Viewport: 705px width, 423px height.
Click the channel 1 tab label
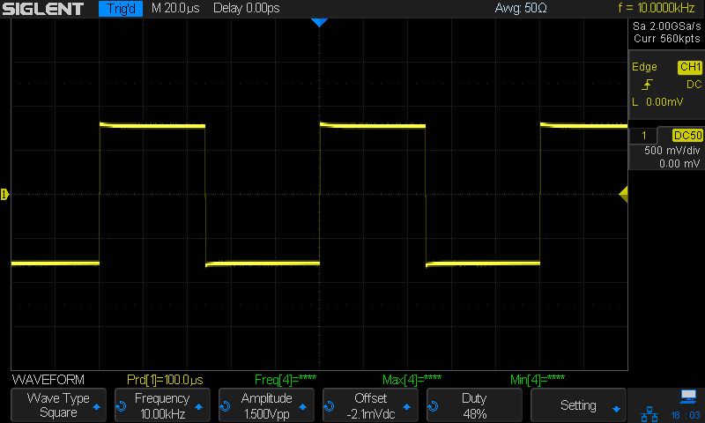[x=644, y=136]
